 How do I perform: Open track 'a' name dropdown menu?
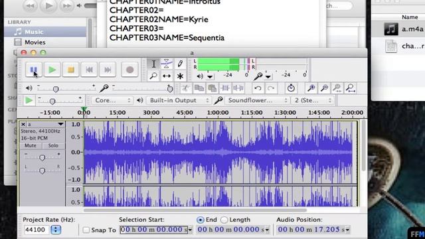tap(60, 124)
